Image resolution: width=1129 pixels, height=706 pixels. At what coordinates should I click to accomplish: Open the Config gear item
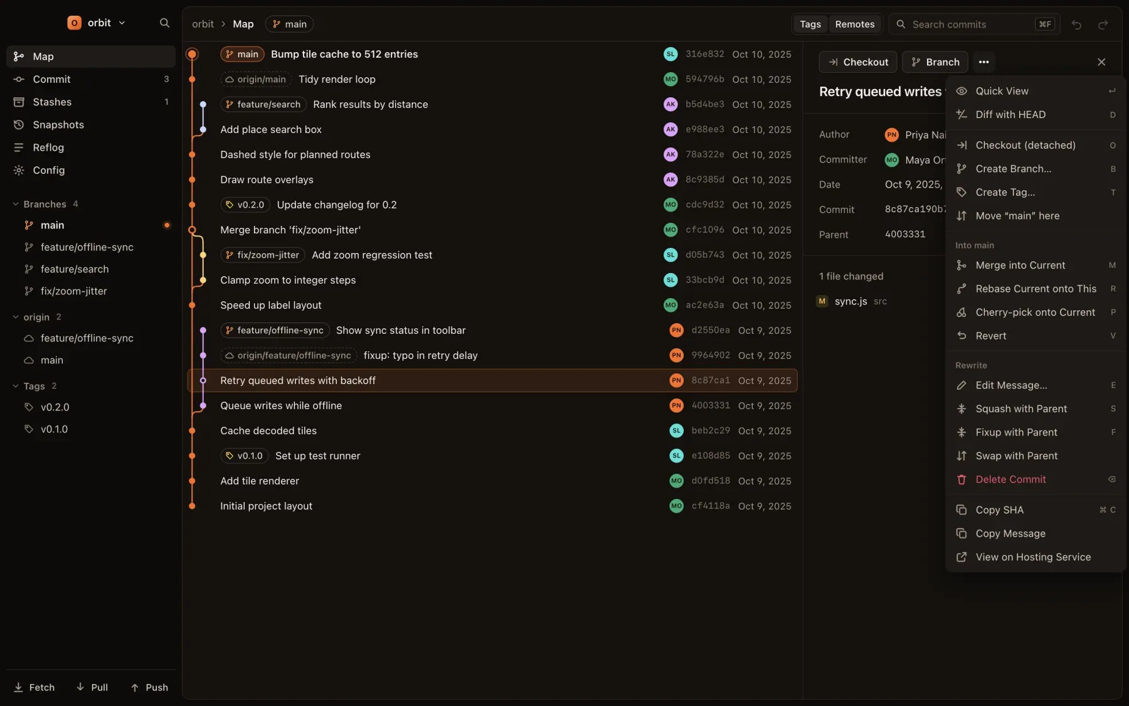point(91,170)
